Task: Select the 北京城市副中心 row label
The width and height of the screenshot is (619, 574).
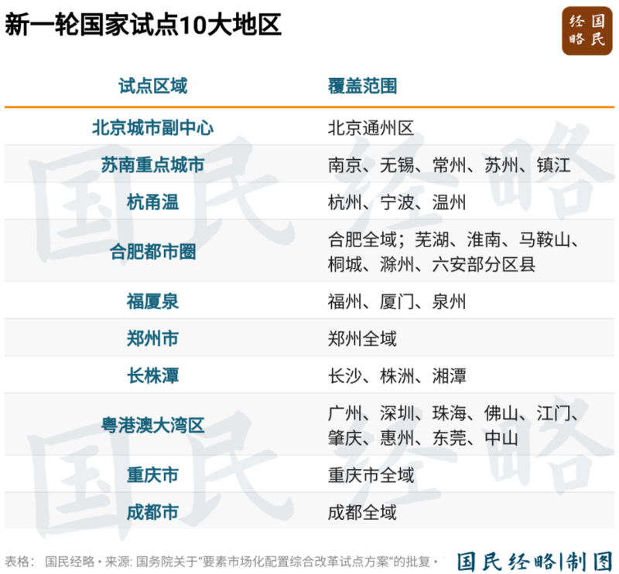Action: coord(152,127)
